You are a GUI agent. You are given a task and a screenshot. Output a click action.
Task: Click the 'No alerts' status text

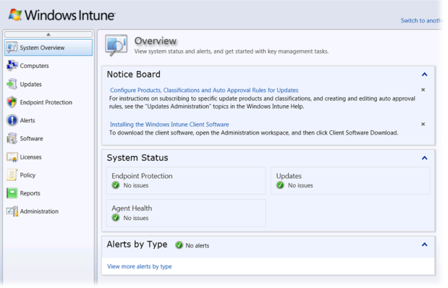click(197, 245)
